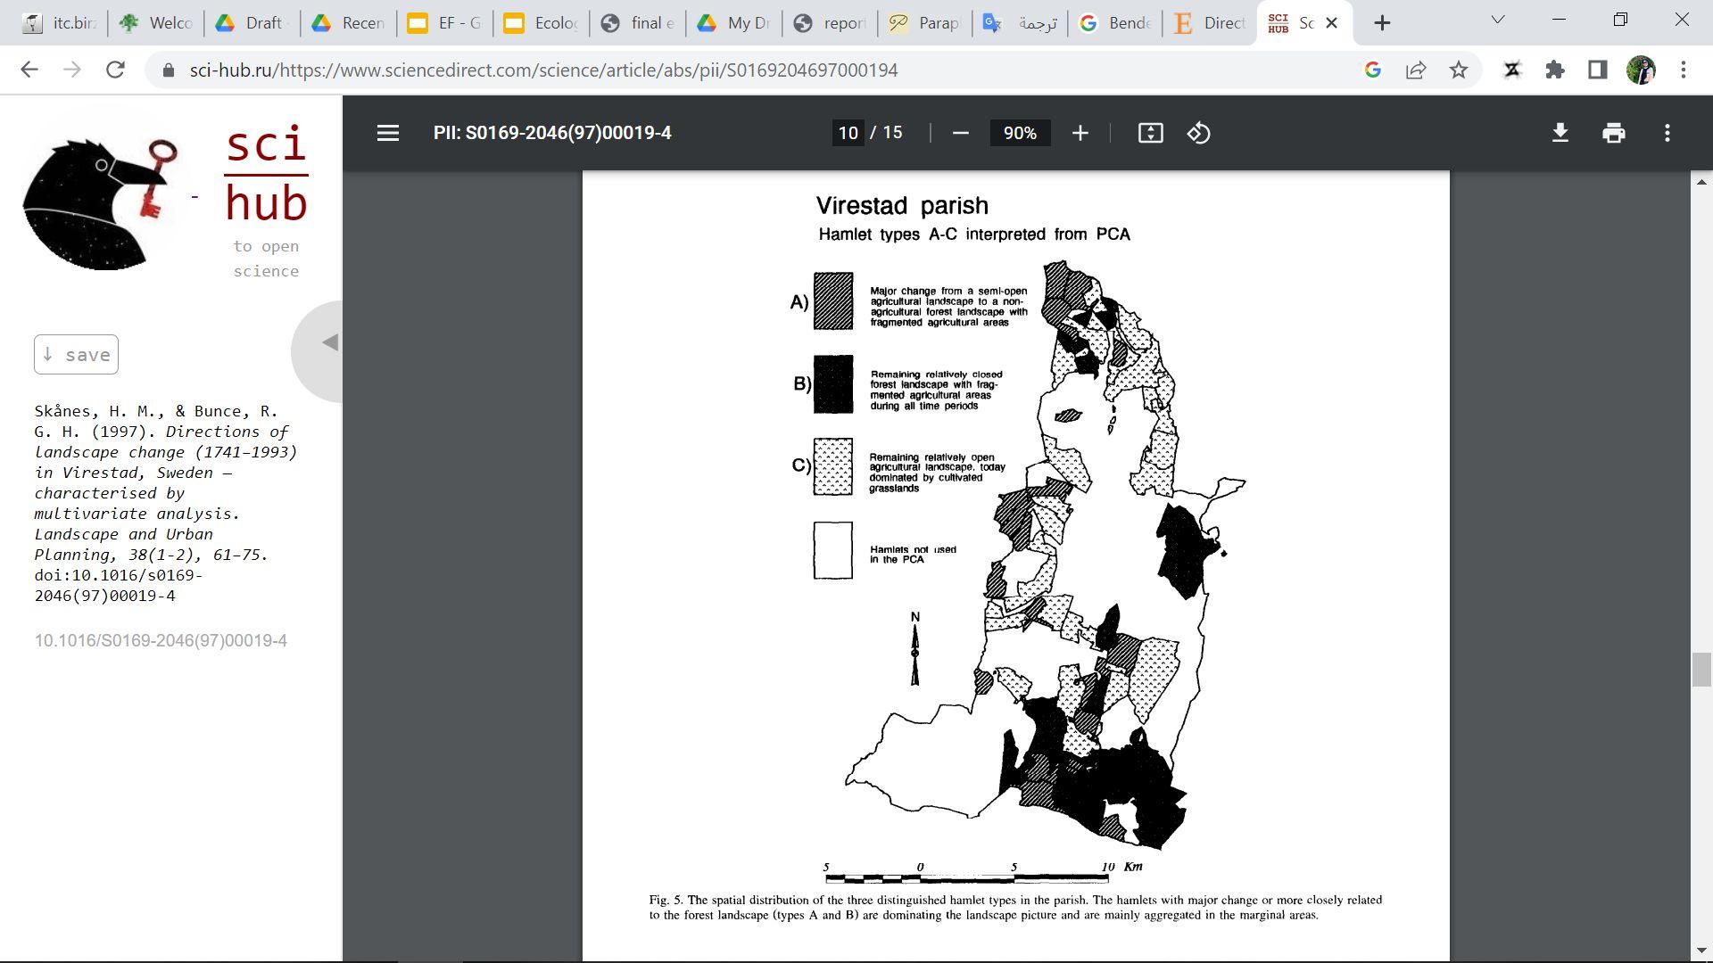Print the PDF document

1613,133
